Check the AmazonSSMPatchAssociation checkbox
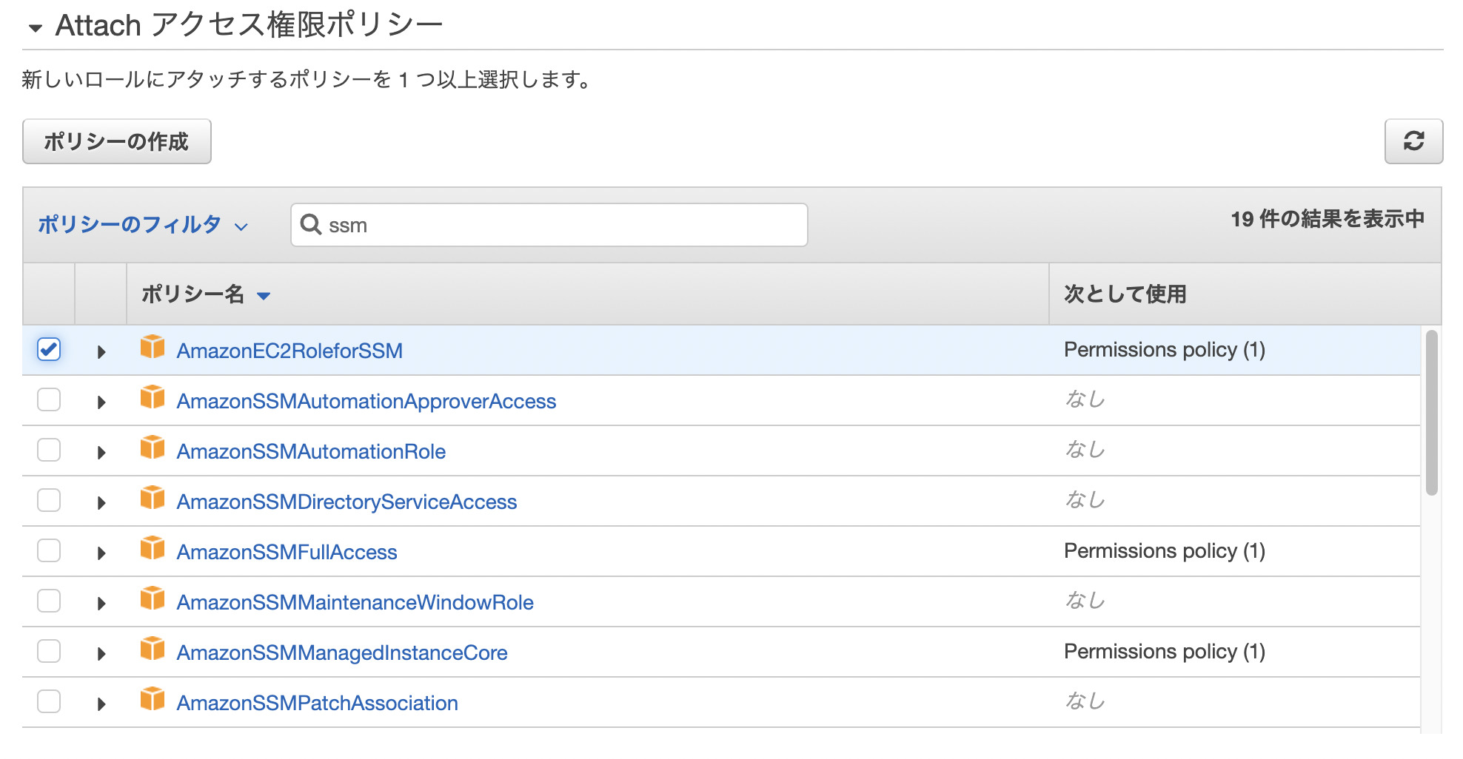The width and height of the screenshot is (1463, 759). click(x=49, y=701)
